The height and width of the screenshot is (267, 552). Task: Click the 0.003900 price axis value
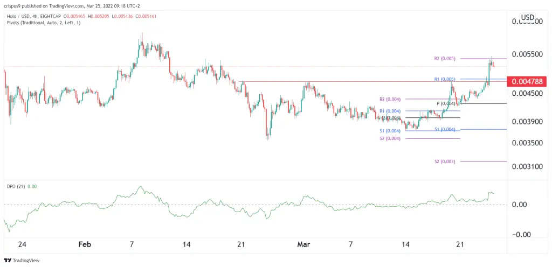[527, 122]
